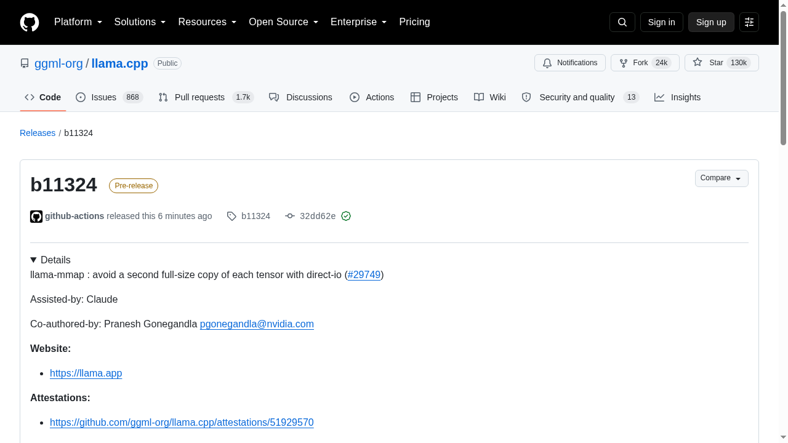
Task: Click the green verified commit checkmark
Action: tap(346, 216)
